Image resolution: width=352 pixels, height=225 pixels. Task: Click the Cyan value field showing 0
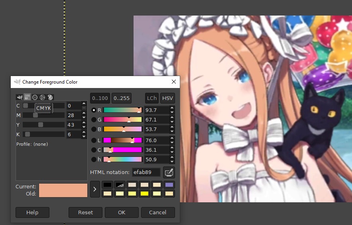coord(74,106)
